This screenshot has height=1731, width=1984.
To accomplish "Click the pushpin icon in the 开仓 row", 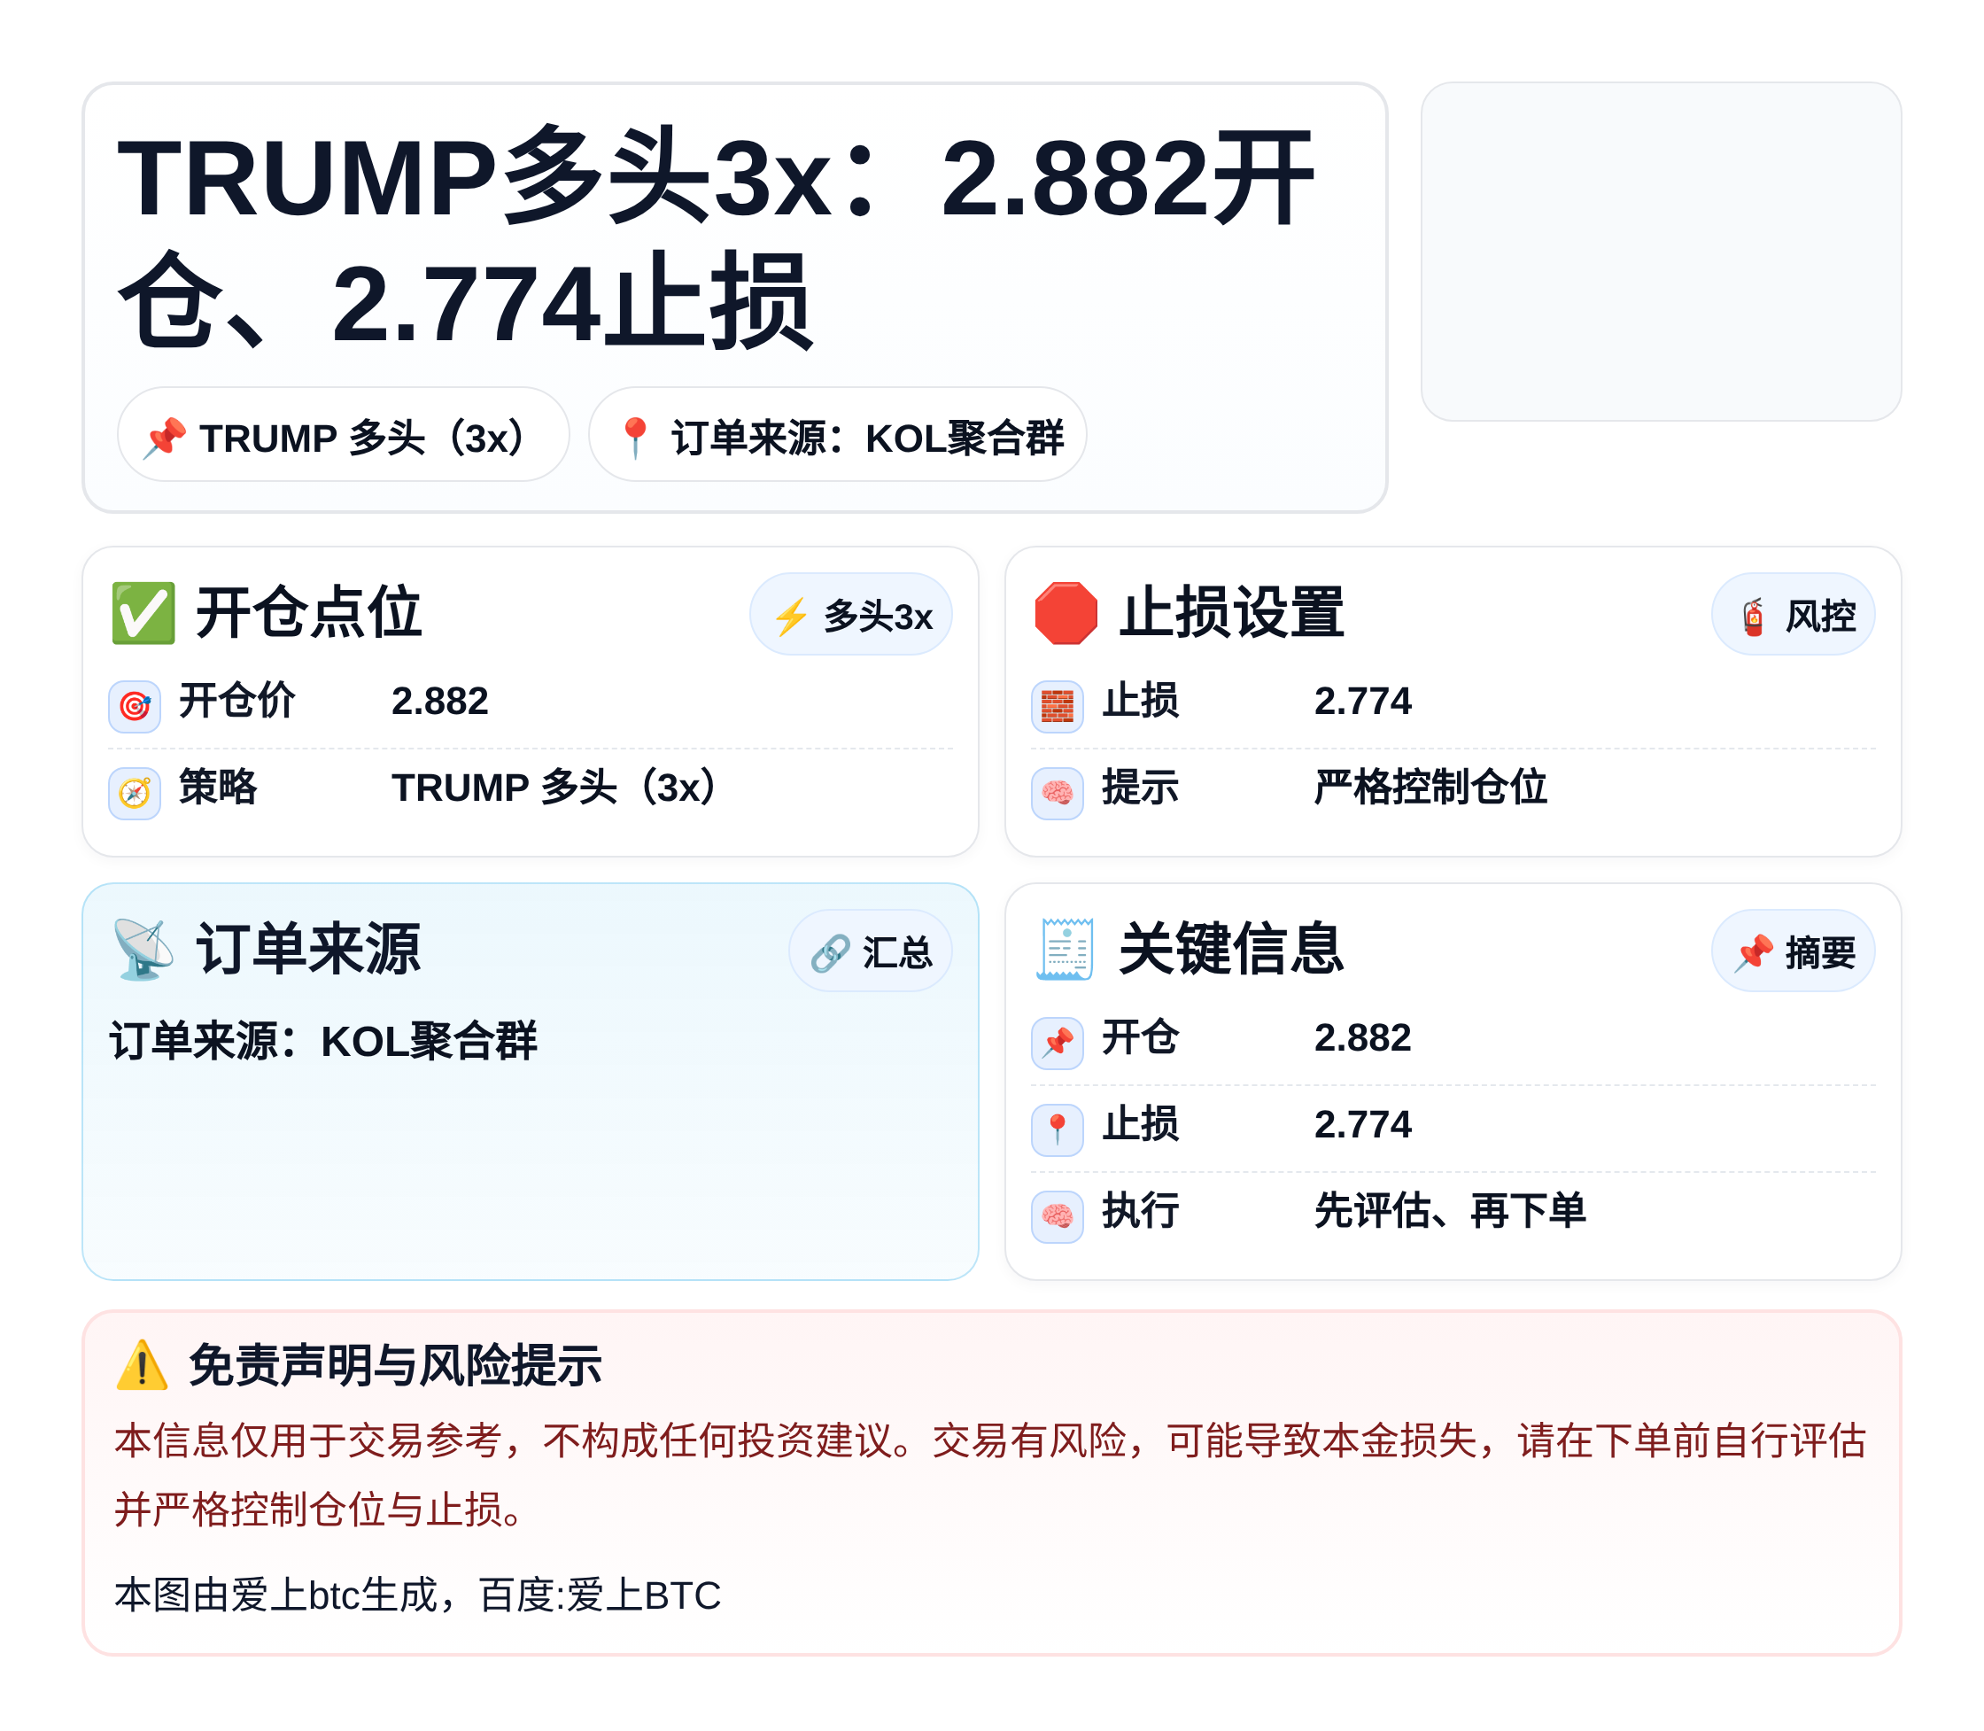I will point(1058,1044).
